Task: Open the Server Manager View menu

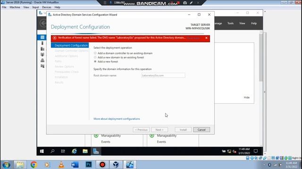Action: click(x=242, y=23)
